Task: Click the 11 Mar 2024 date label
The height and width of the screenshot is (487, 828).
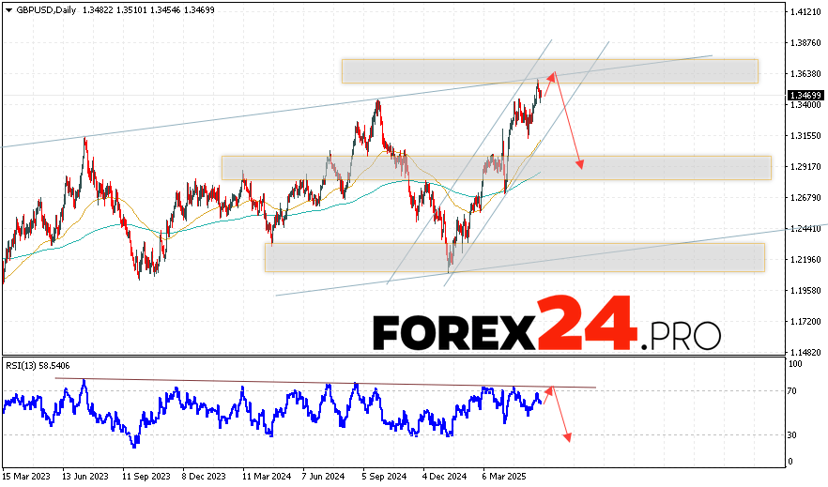Action: pyautogui.click(x=263, y=477)
